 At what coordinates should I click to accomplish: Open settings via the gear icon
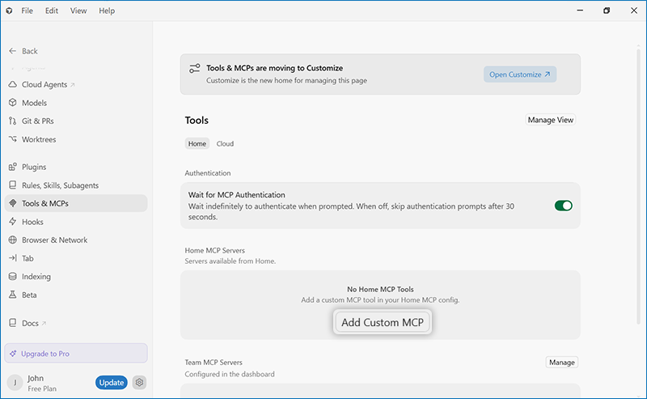139,383
